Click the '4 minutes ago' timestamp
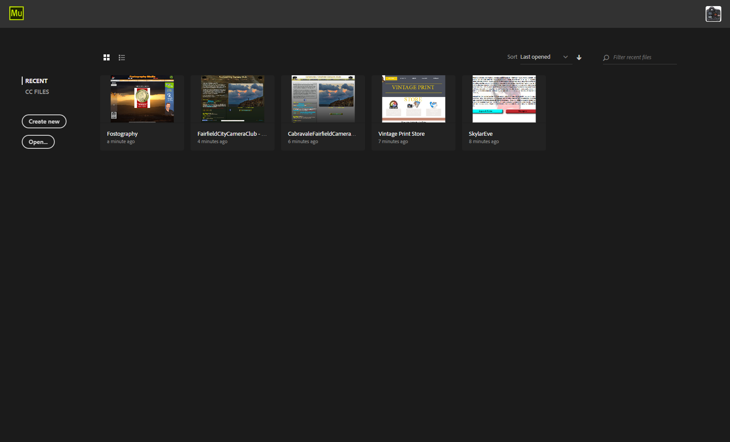 (x=212, y=142)
